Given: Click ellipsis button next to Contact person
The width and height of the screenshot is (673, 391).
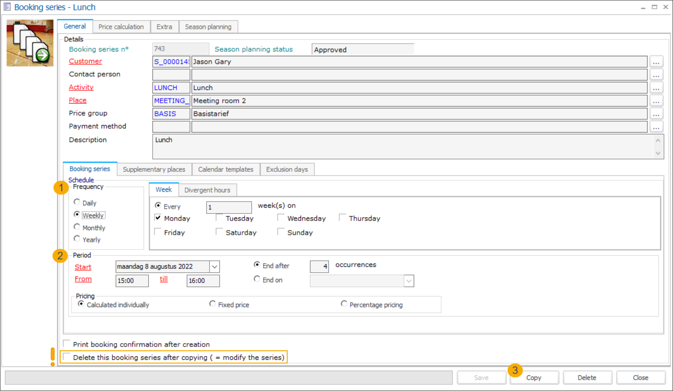Looking at the screenshot, I should click(656, 74).
